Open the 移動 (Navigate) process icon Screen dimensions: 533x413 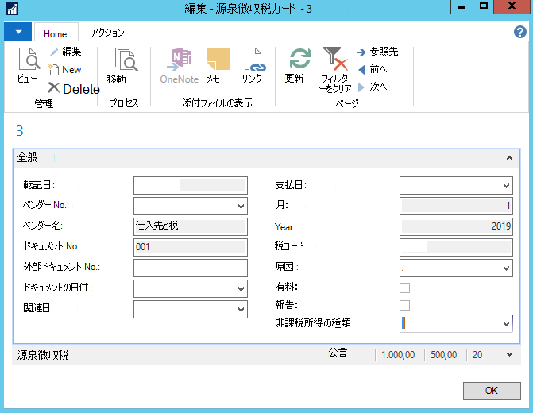click(x=126, y=59)
